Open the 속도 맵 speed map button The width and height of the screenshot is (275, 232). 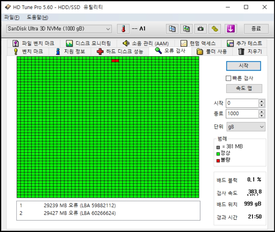click(x=244, y=89)
